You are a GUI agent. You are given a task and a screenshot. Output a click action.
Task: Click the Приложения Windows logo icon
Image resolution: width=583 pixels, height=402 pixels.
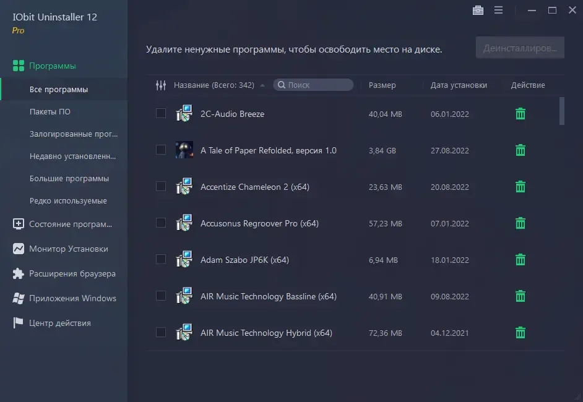[18, 298]
